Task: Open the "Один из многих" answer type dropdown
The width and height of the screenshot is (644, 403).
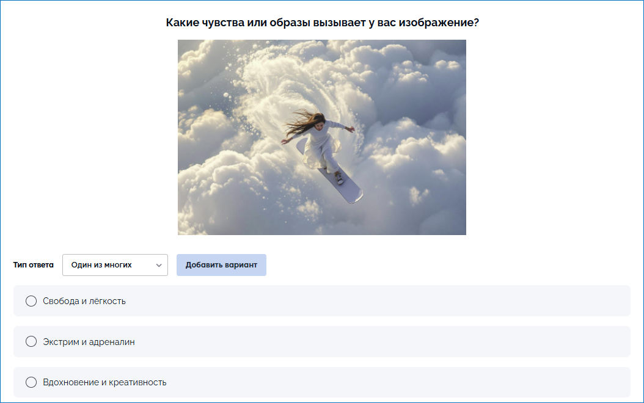Action: pos(114,265)
